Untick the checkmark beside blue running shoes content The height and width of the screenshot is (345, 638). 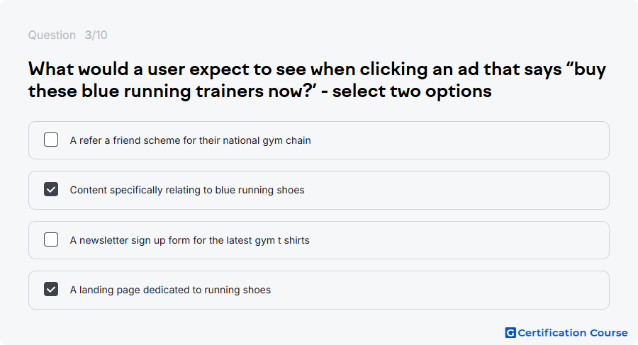51,190
